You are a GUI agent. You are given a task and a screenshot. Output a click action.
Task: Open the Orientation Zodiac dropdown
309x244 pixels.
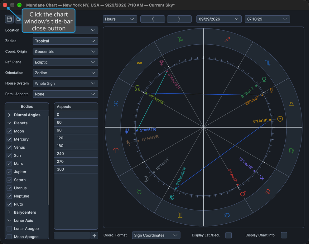[x=65, y=73]
